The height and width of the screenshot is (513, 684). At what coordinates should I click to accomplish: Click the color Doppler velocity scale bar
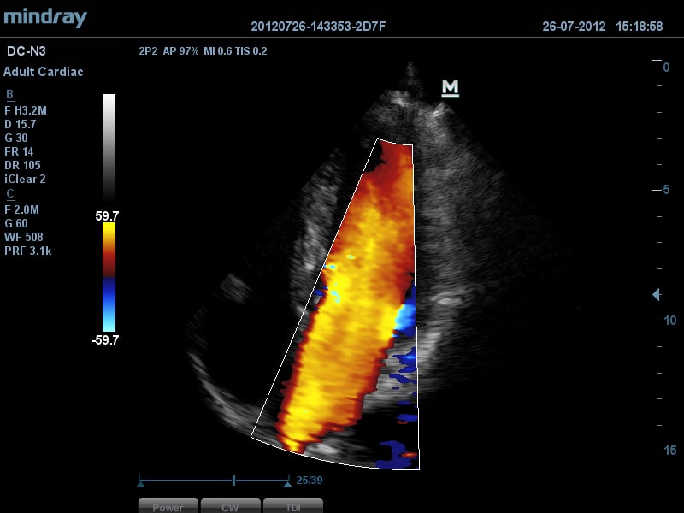tap(109, 277)
